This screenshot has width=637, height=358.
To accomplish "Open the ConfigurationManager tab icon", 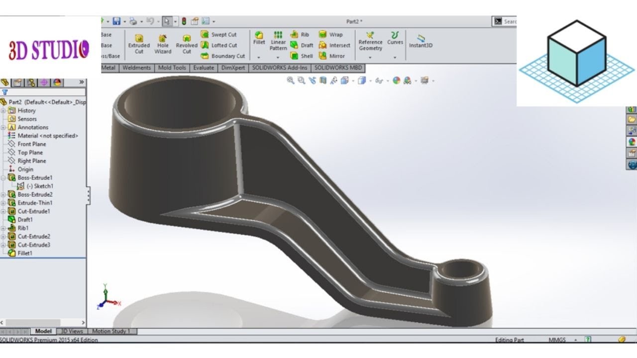I will 31,83.
